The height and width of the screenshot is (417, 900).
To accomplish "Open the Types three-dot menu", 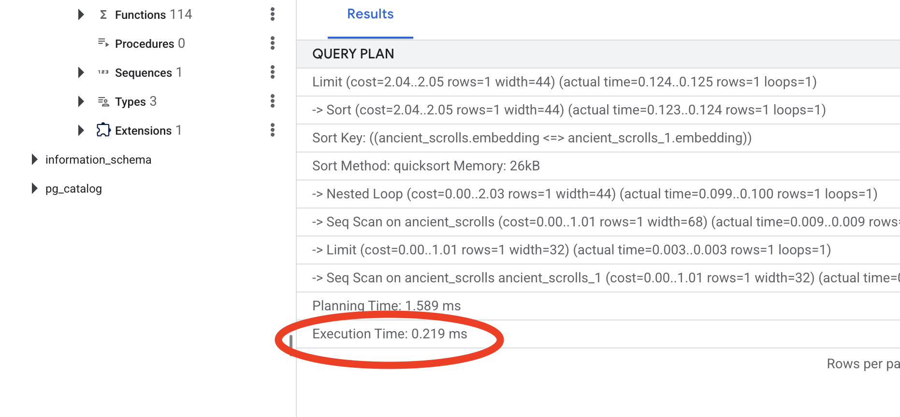I will [x=273, y=101].
